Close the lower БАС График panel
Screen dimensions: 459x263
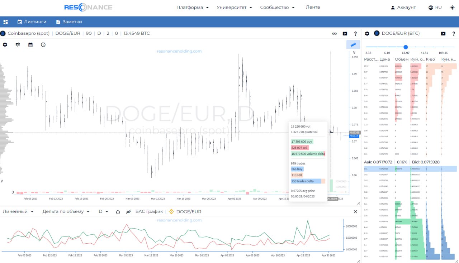click(x=355, y=212)
